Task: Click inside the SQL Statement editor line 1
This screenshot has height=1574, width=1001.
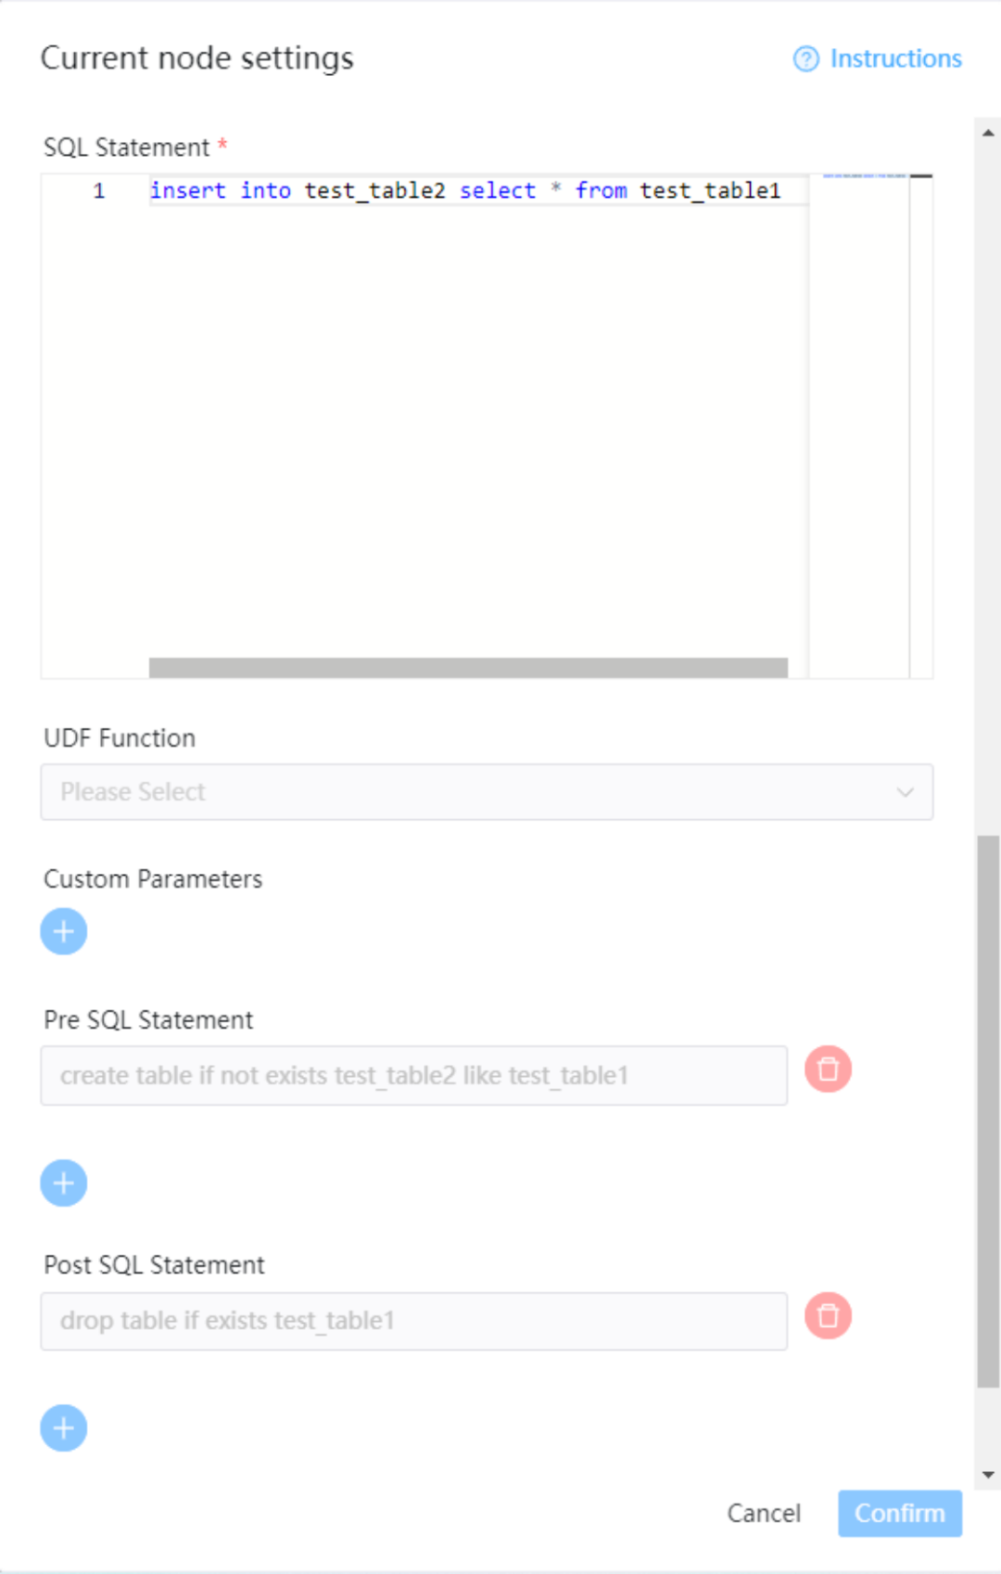Action: (463, 191)
